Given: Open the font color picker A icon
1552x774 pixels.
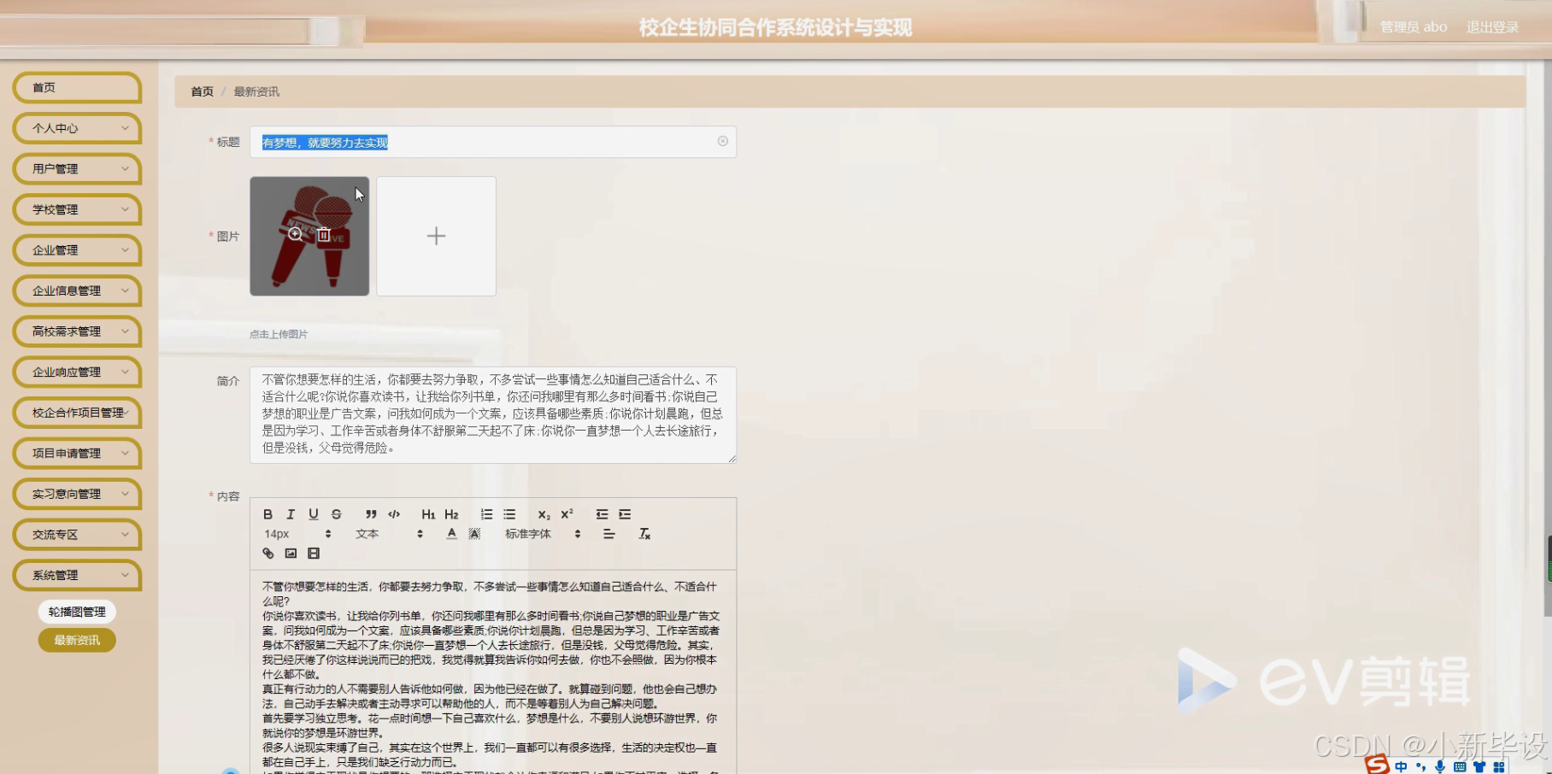Looking at the screenshot, I should (x=451, y=533).
